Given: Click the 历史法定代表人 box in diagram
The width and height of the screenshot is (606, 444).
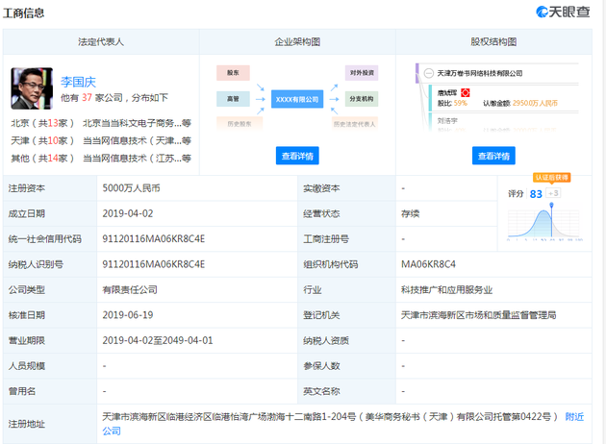Looking at the screenshot, I should point(354,124).
